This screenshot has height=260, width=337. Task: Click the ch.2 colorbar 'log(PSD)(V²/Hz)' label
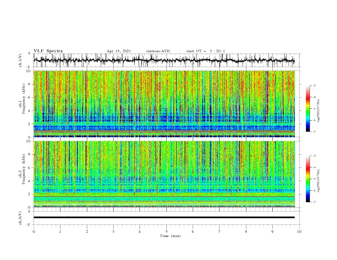(319, 181)
